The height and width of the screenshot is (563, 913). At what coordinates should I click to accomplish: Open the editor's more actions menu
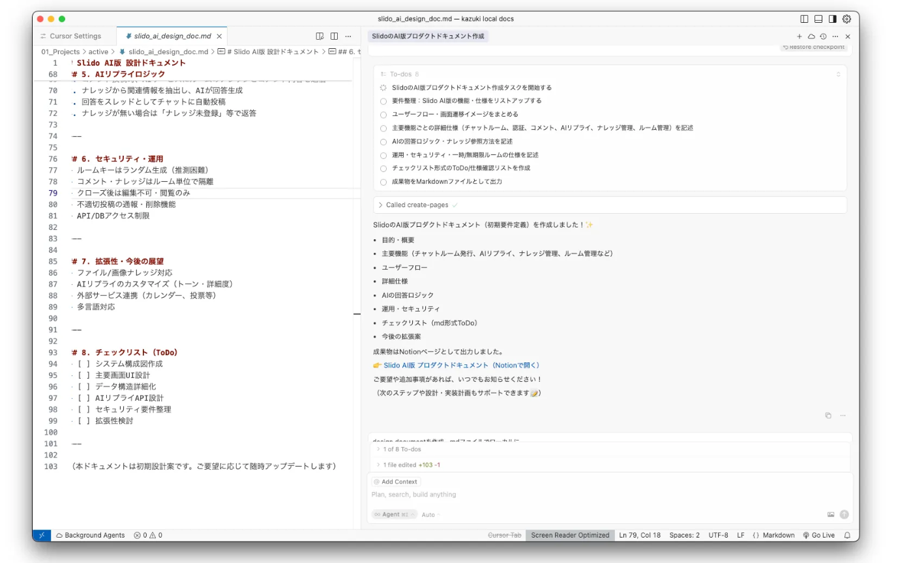[348, 36]
